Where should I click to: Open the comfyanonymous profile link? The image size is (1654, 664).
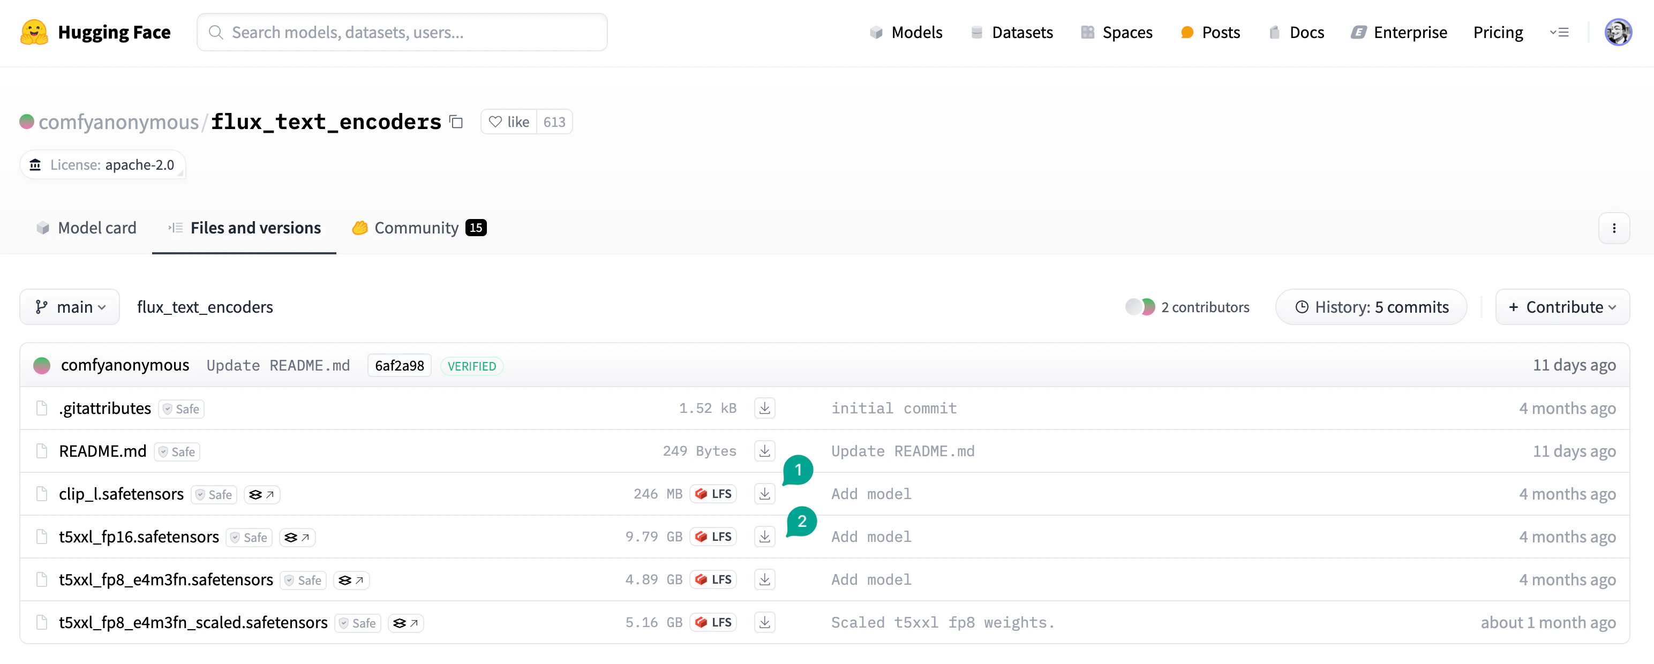point(118,122)
